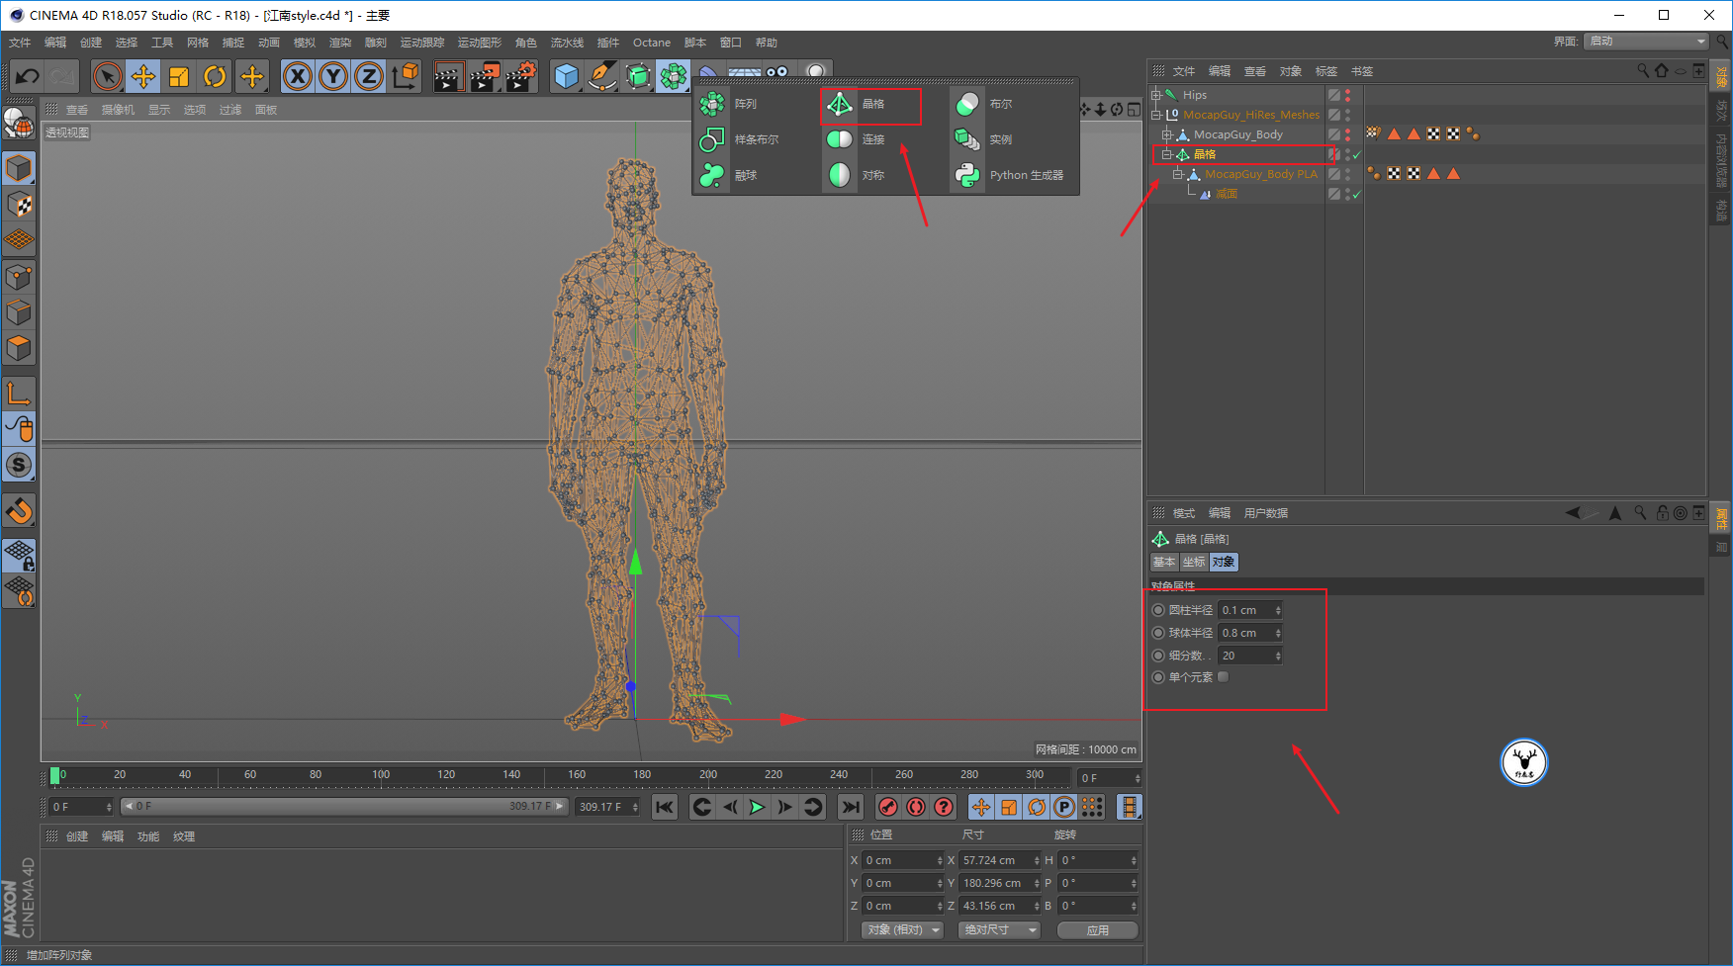Image resolution: width=1733 pixels, height=966 pixels.
Task: Choose 连接 in the modeling palette
Action: [857, 139]
